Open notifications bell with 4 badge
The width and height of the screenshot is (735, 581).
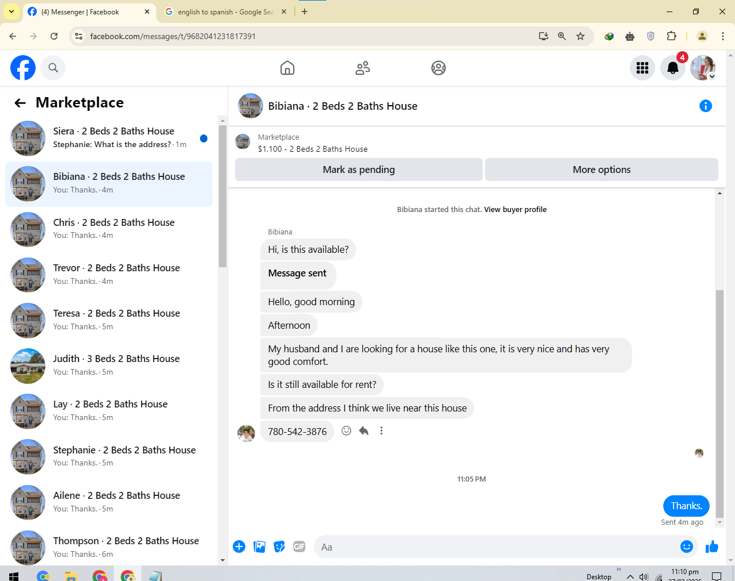pyautogui.click(x=673, y=68)
